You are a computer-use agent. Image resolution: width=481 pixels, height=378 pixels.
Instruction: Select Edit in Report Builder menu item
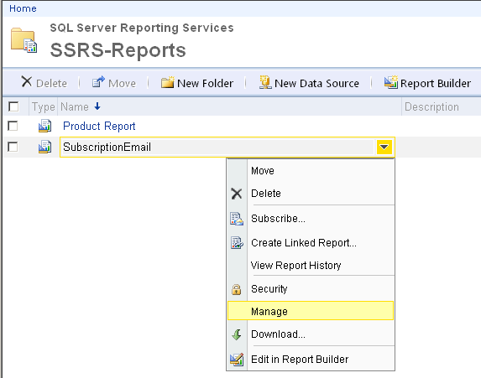pos(311,359)
